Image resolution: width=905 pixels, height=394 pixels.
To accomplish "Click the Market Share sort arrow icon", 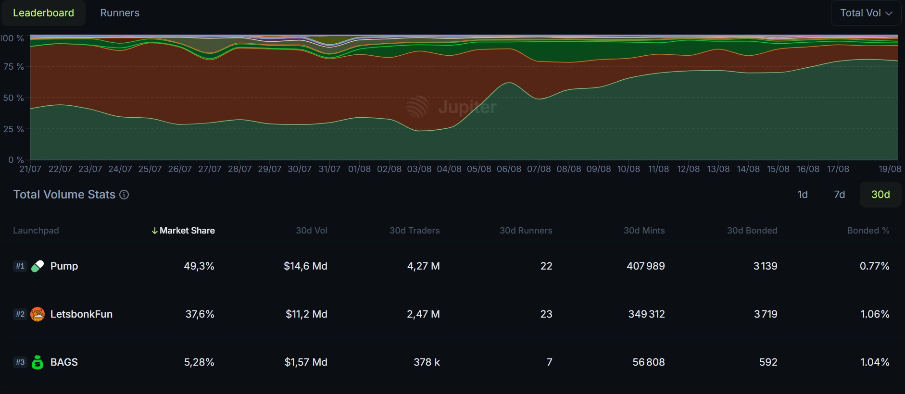I will click(154, 231).
